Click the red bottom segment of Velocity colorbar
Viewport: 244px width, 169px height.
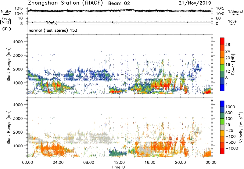(x=222, y=151)
